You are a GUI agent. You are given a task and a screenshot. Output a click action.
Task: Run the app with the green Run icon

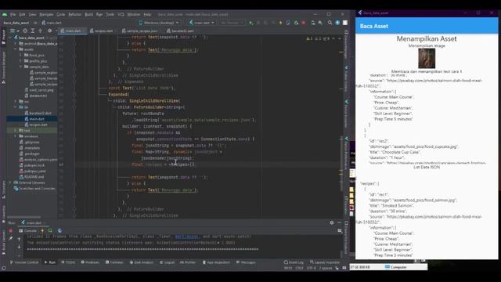tap(250, 23)
